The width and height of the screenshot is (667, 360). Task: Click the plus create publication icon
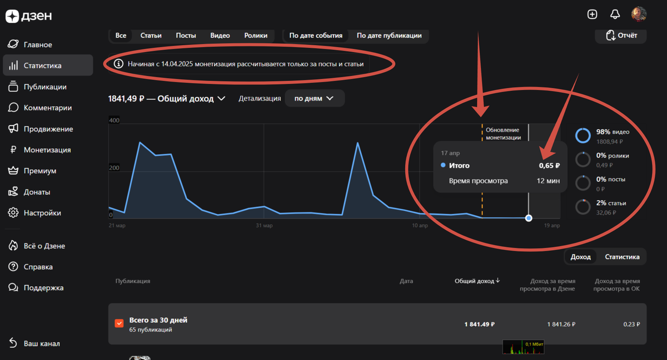click(x=593, y=14)
